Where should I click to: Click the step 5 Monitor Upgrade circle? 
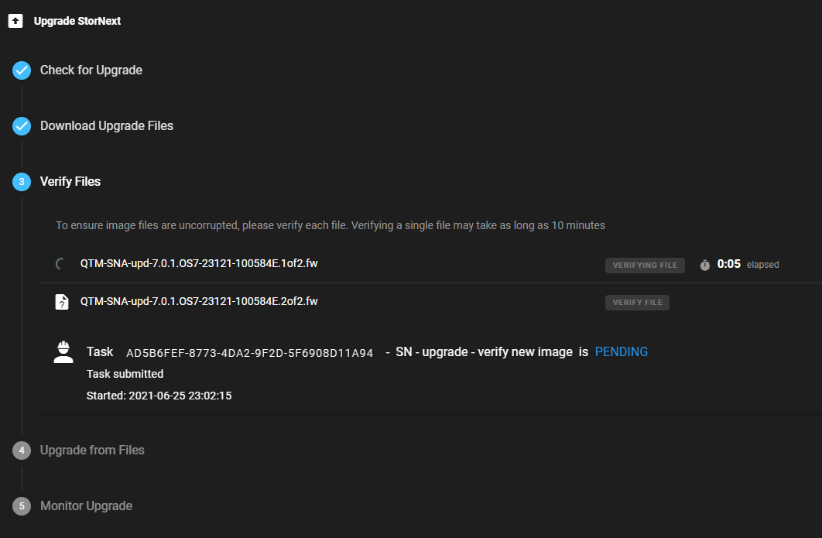(22, 506)
